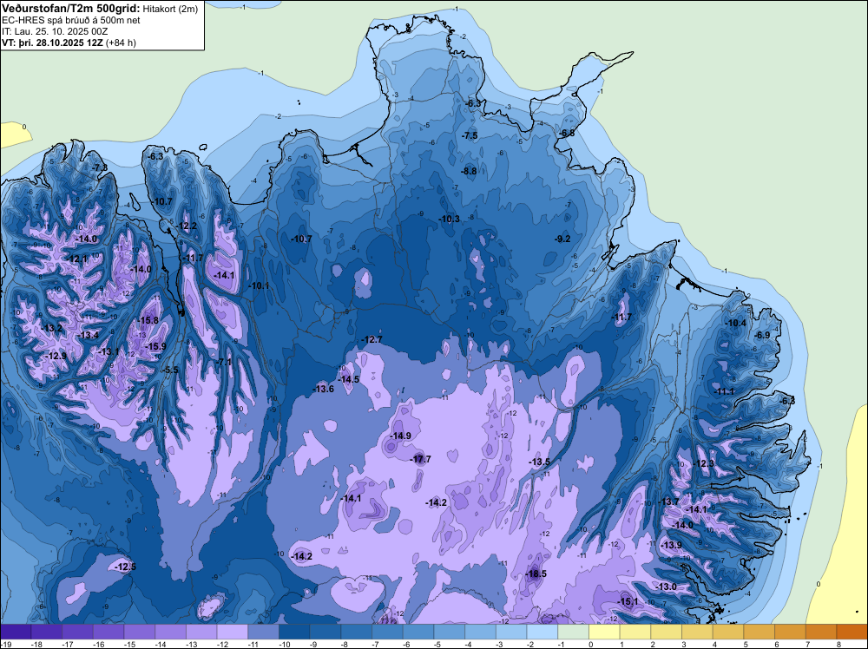The width and height of the screenshot is (868, 649).
Task: Click the -7.3 temperature reading
Action: pyautogui.click(x=100, y=167)
